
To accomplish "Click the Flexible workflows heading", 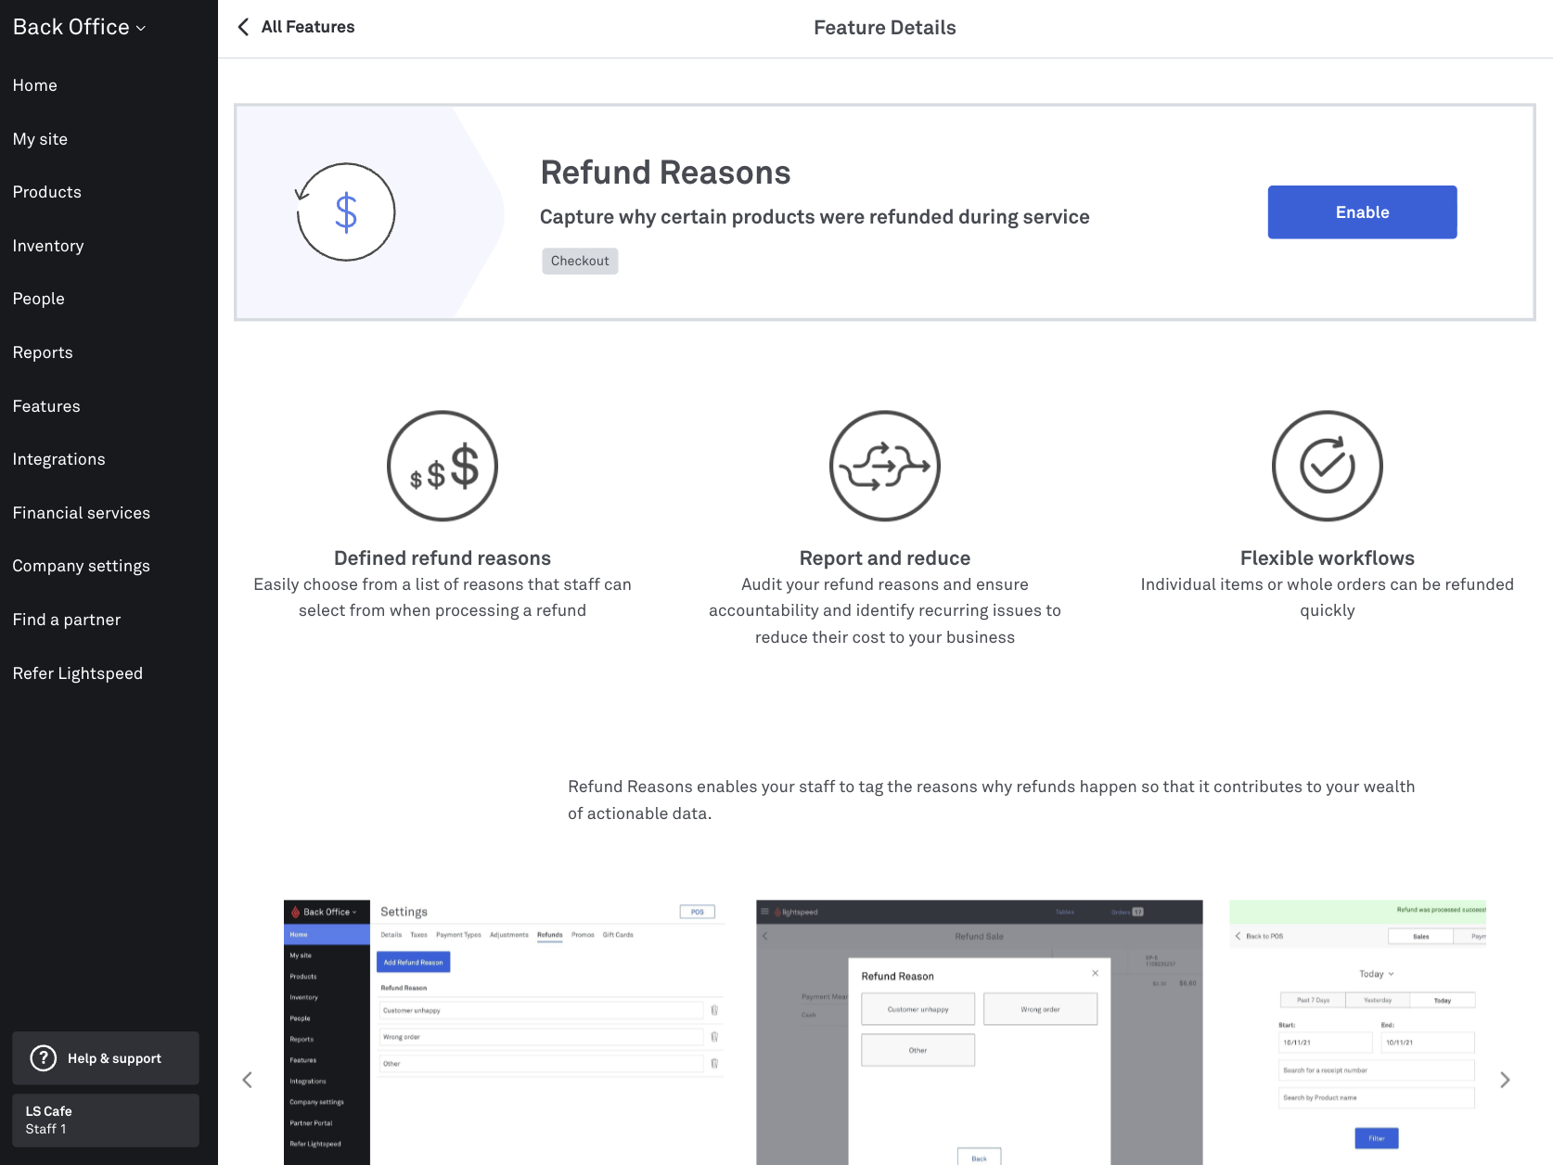I will tap(1328, 558).
